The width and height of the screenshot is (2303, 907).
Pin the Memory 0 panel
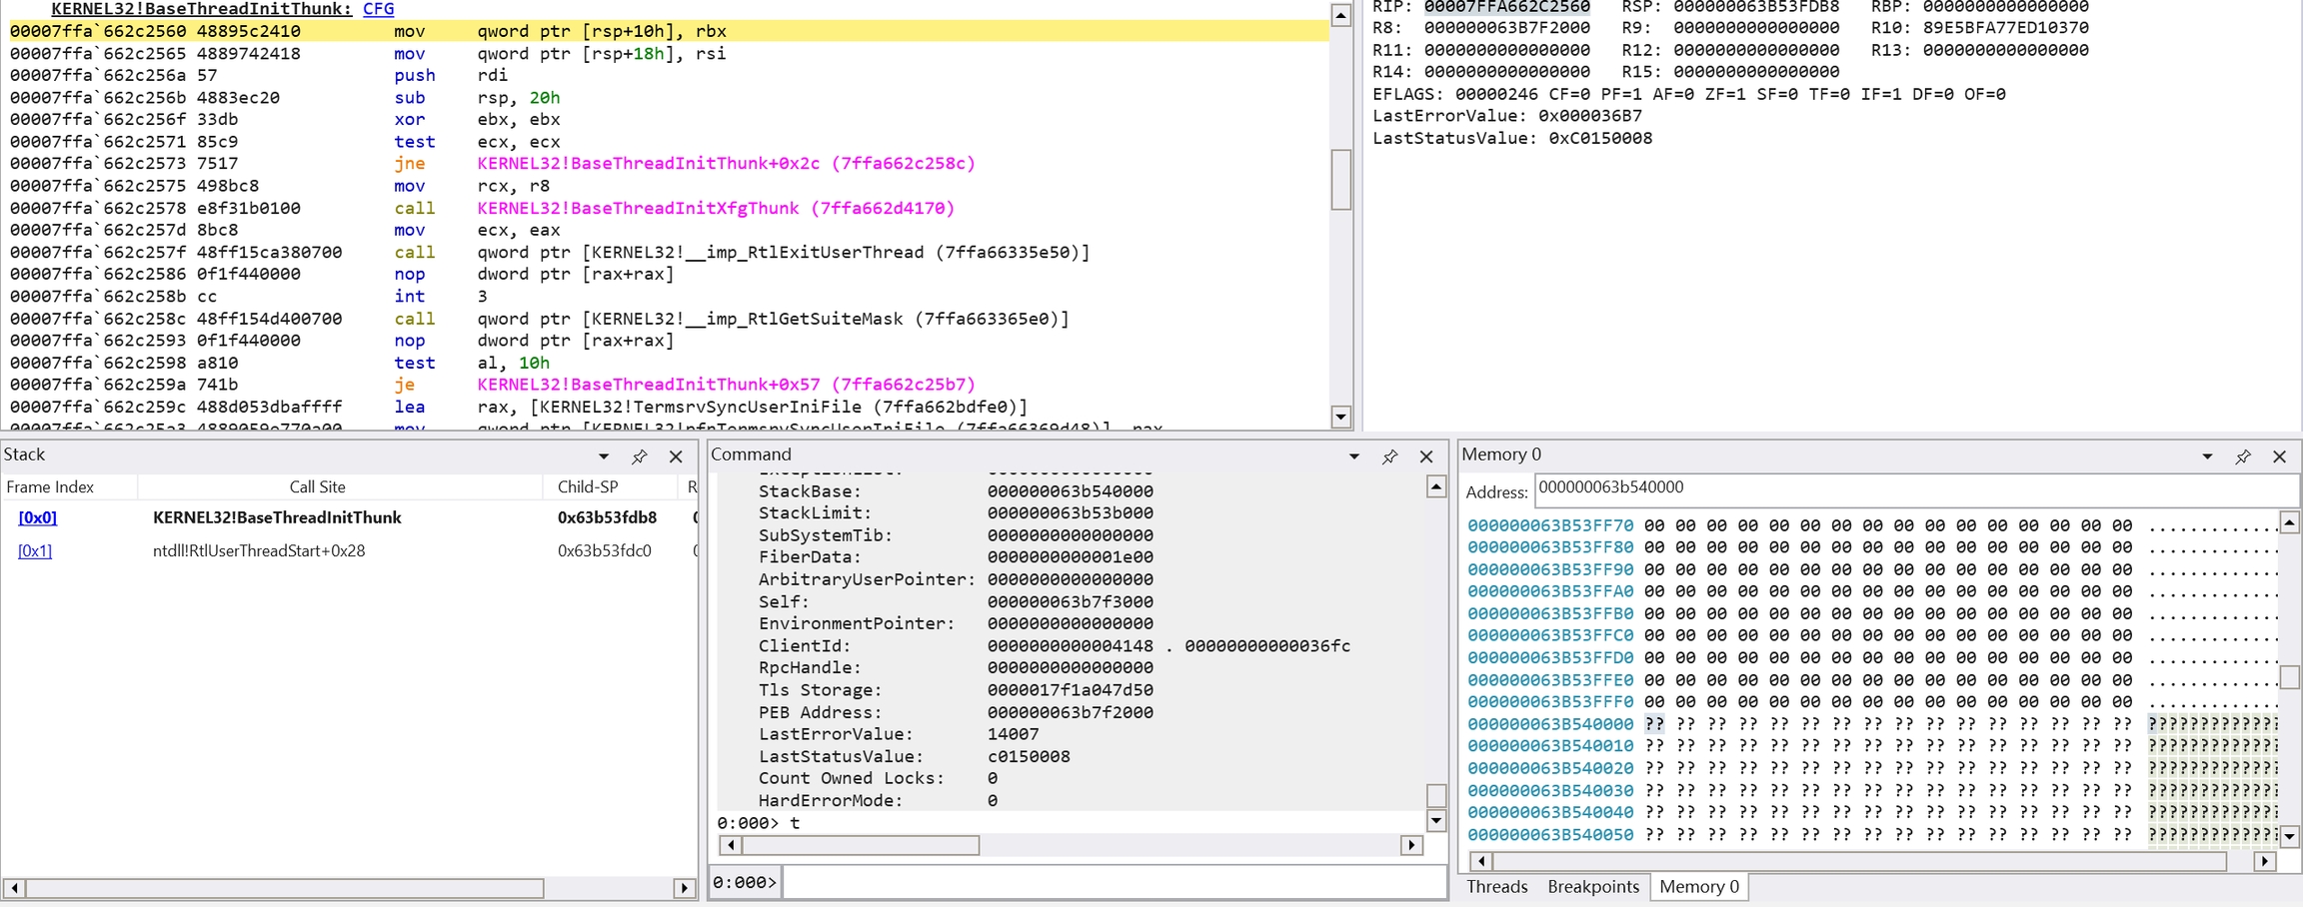pos(2243,456)
